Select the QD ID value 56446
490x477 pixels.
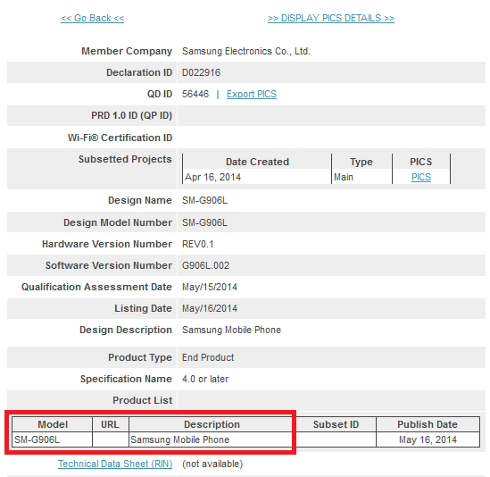coord(195,94)
